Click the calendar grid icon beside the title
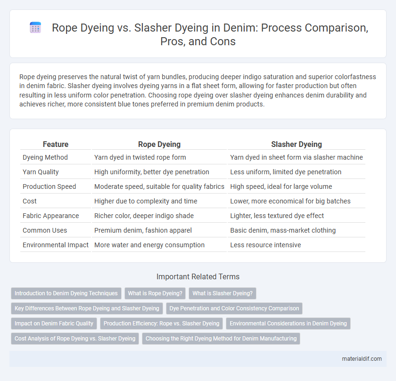The image size is (396, 381). (x=35, y=27)
